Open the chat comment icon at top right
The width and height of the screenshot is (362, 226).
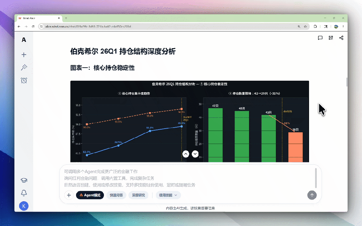(320, 38)
